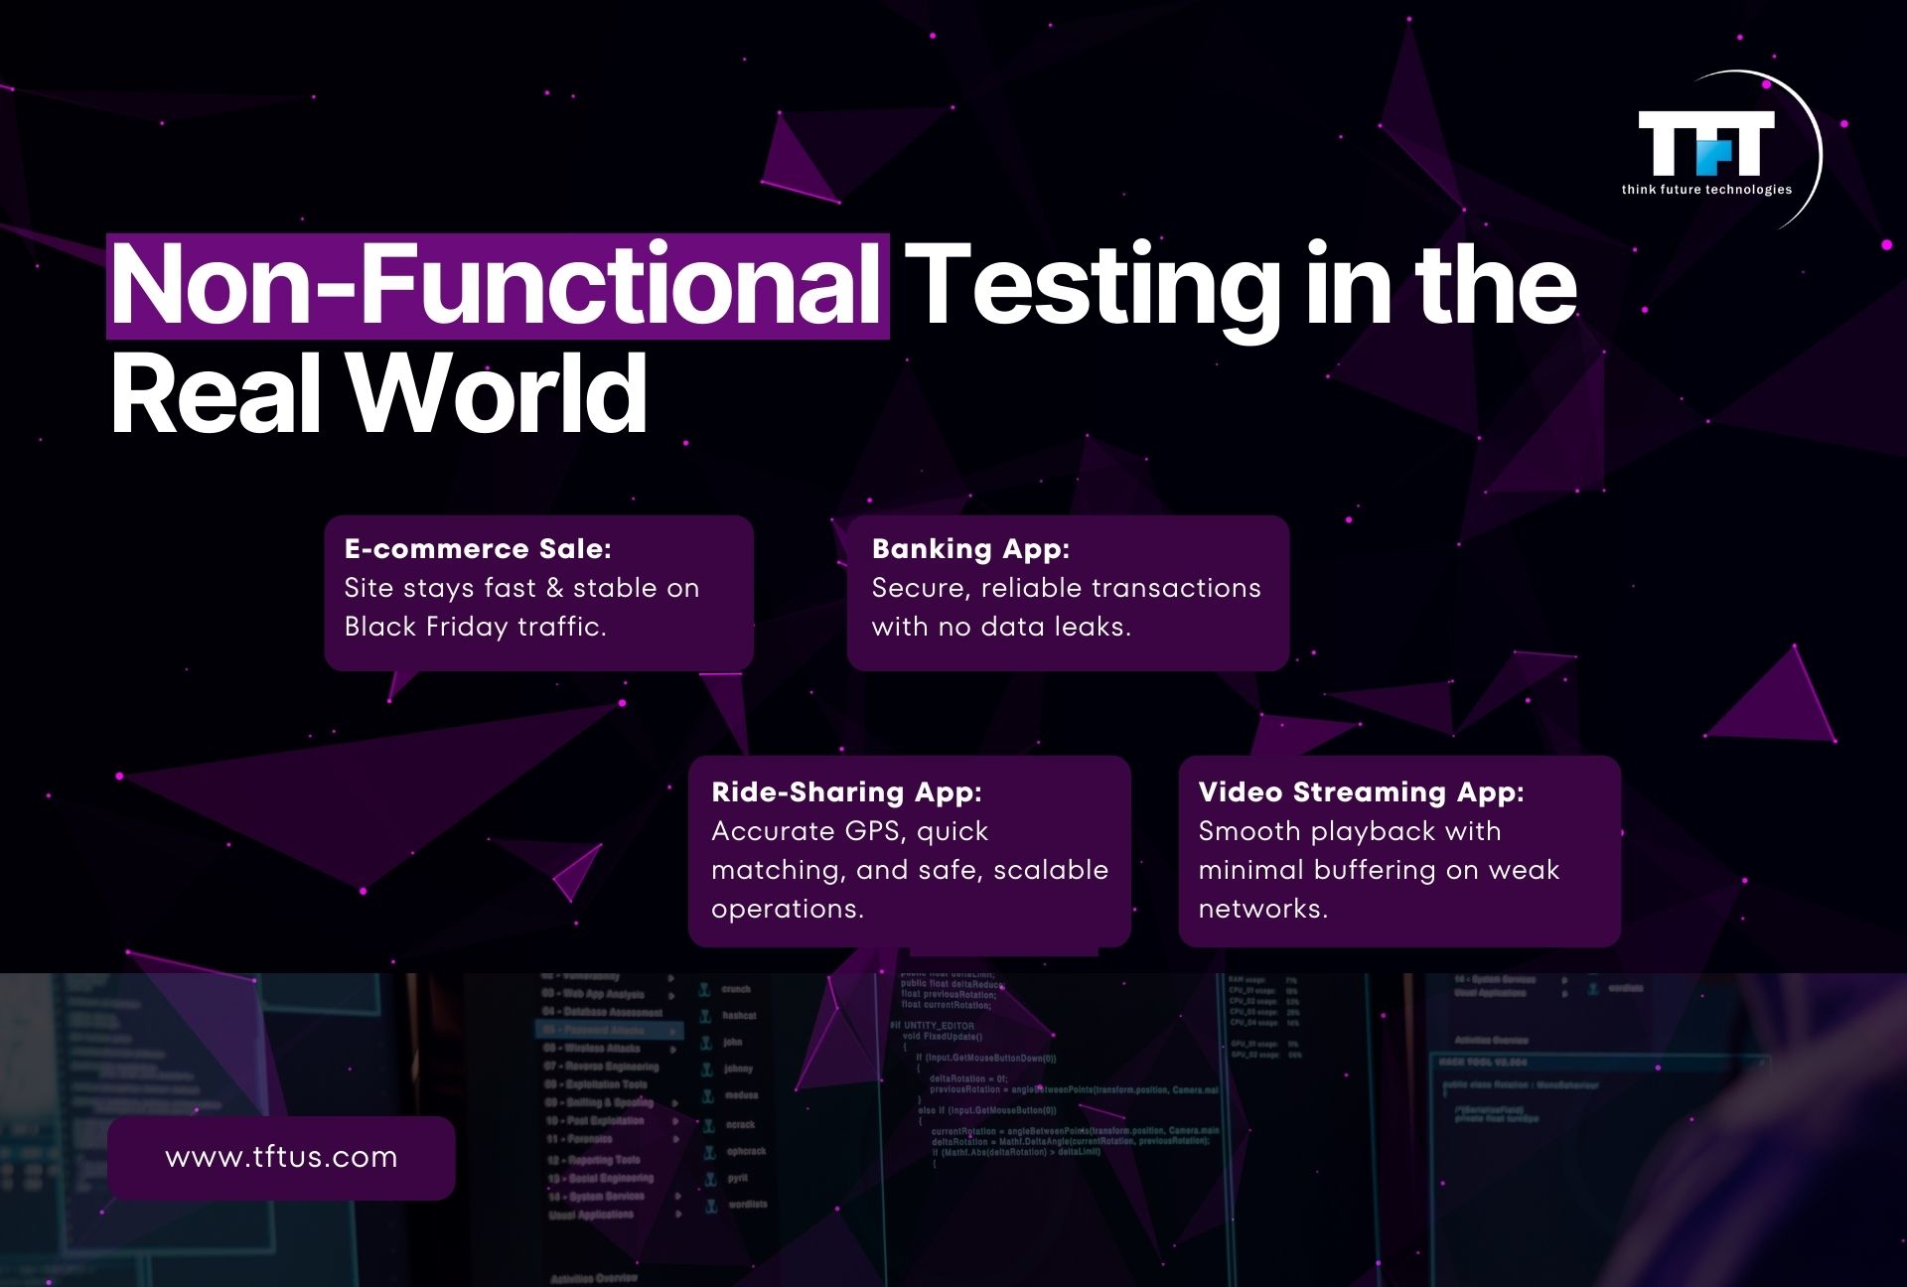The image size is (1907, 1287).
Task: Select the Ride-Sharing App card
Action: click(x=910, y=851)
